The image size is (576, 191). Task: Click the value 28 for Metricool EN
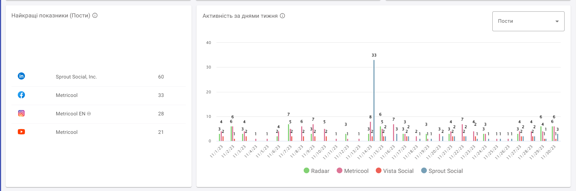pyautogui.click(x=161, y=114)
